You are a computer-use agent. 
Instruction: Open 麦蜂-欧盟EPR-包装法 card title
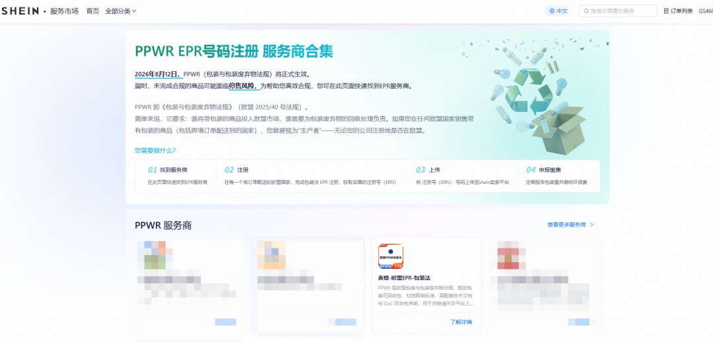404,277
